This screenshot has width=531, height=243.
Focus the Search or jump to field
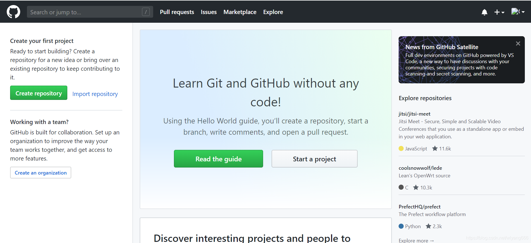(x=90, y=12)
